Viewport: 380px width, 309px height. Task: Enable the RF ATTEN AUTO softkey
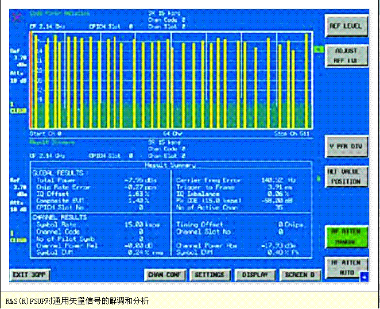pyautogui.click(x=344, y=267)
